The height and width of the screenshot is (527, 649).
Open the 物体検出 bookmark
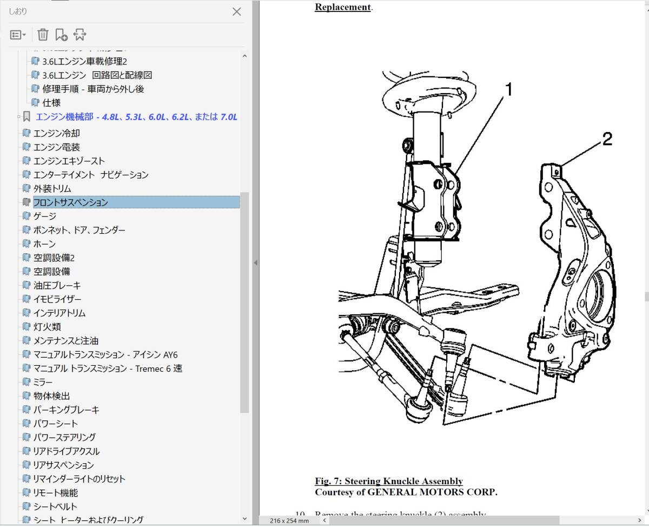(51, 396)
